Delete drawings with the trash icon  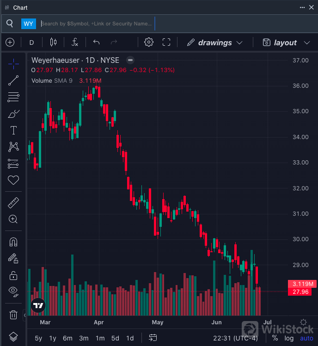pos(13,315)
